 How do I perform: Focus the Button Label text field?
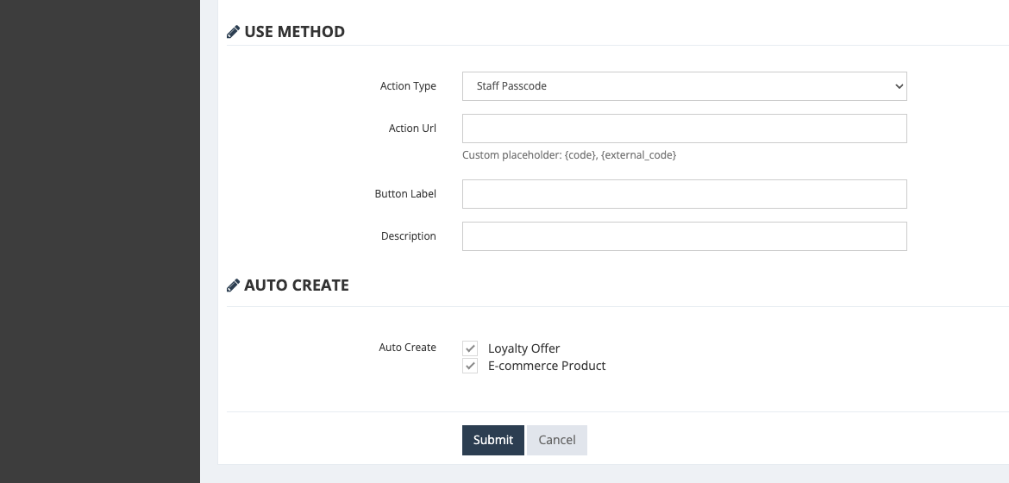click(684, 194)
